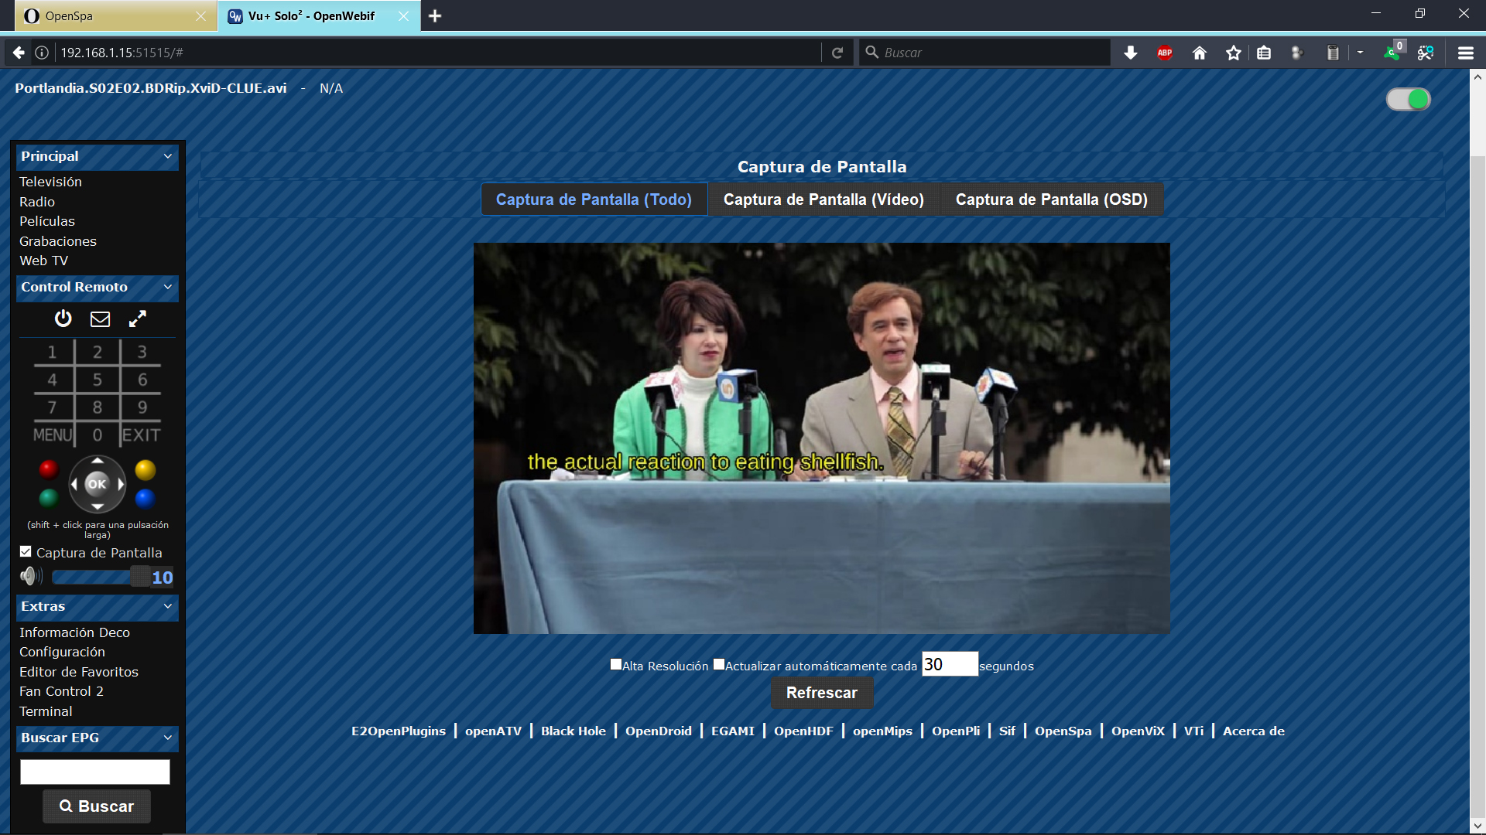Open the E2OpenPlugins footer link
Viewport: 1486px width, 835px height.
coord(399,731)
